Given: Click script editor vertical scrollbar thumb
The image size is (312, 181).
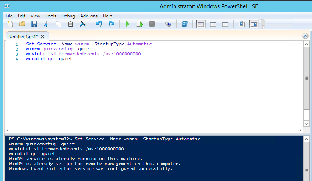Looking at the screenshot, I should coord(306,78).
